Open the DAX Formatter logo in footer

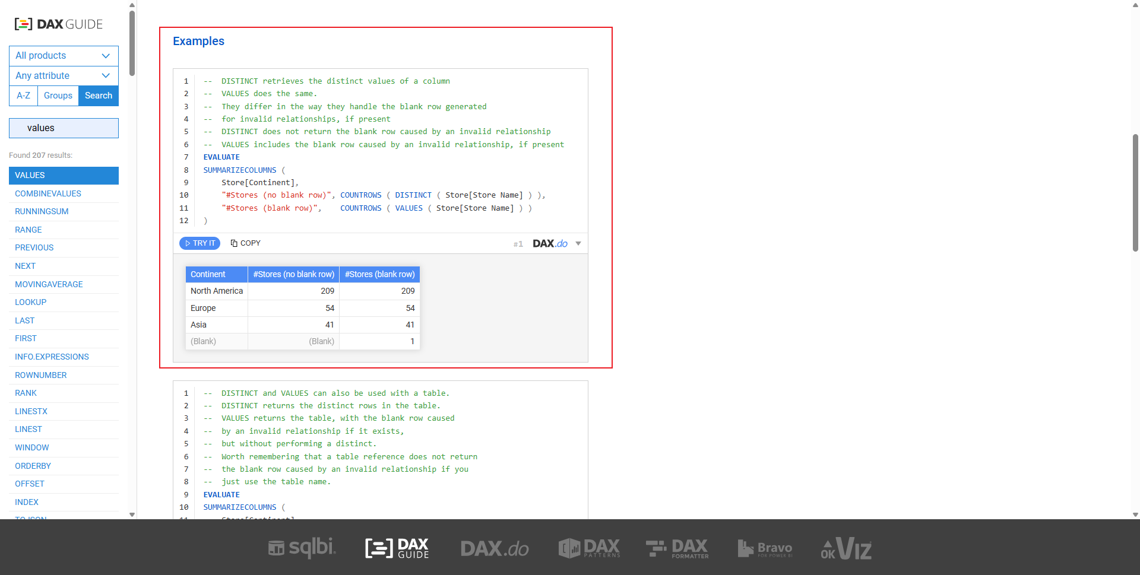(677, 548)
